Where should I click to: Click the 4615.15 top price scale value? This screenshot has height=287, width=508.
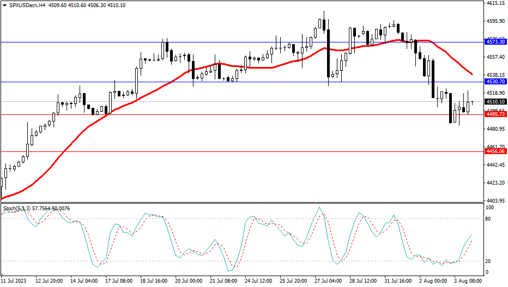495,3
